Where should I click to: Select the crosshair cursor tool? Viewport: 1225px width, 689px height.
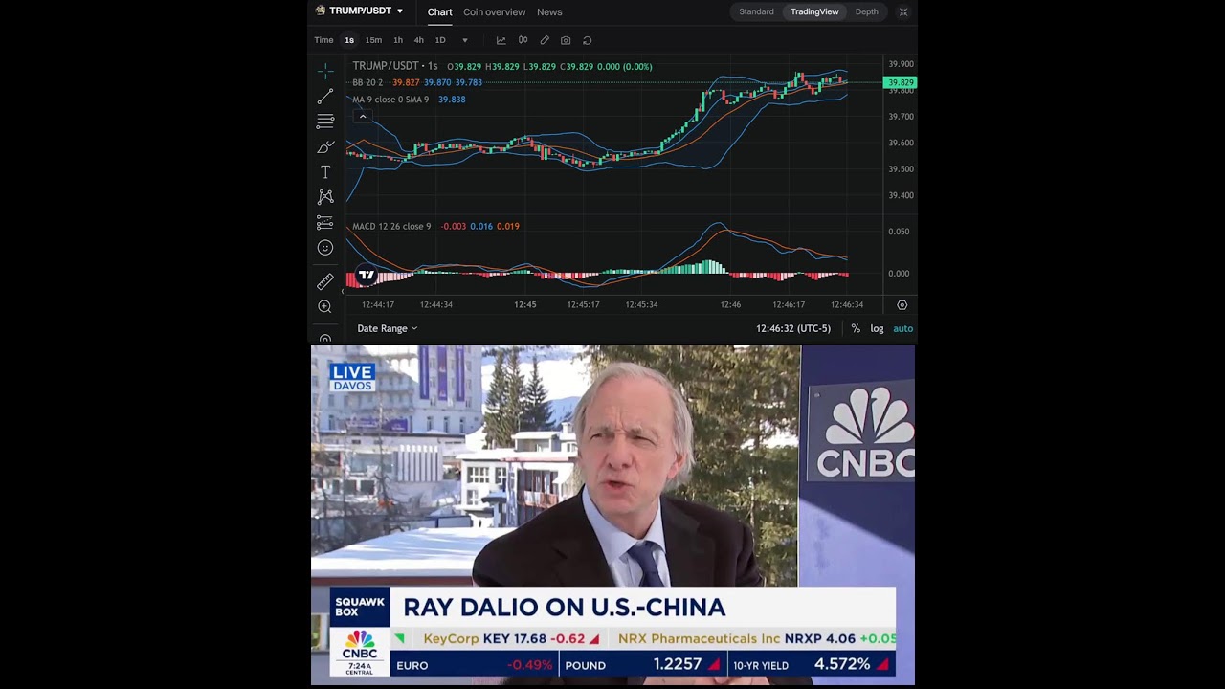(x=325, y=71)
